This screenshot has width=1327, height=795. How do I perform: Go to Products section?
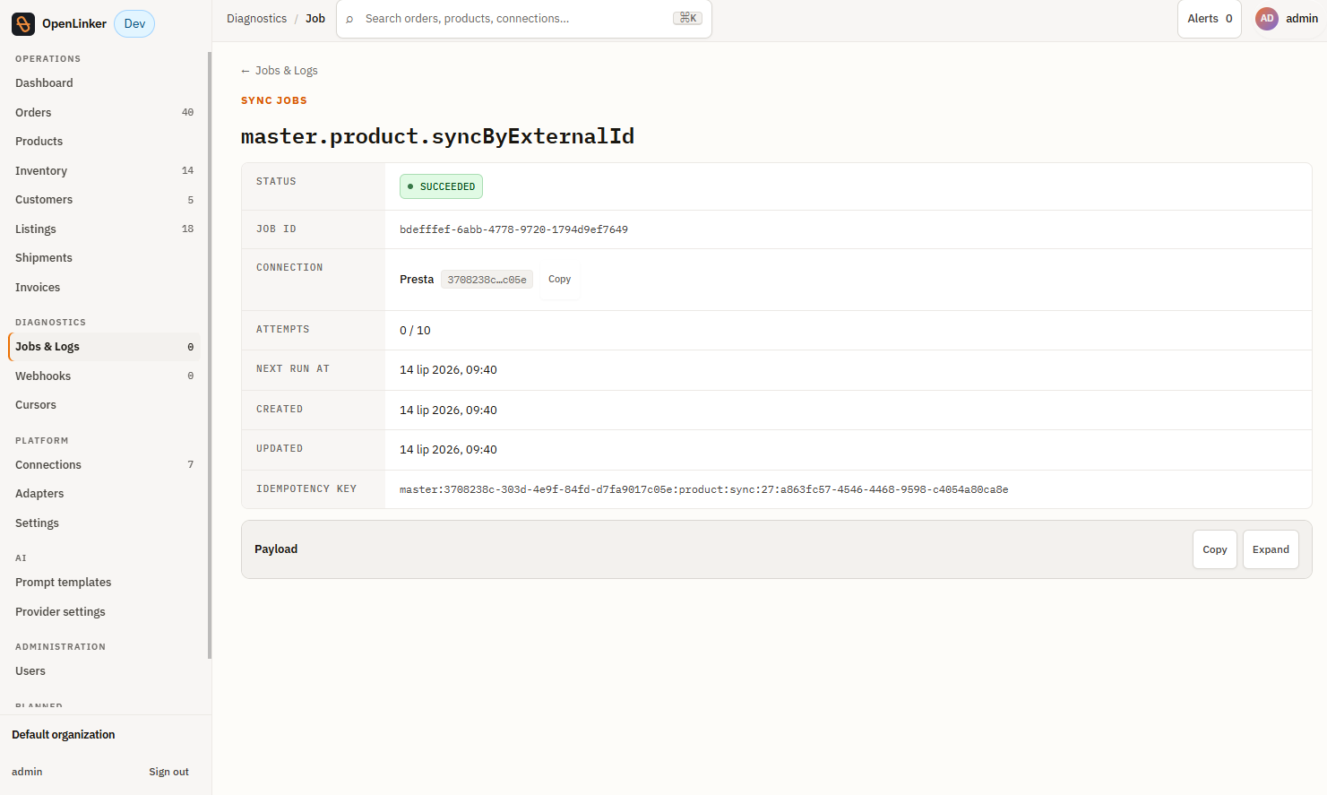coord(104,142)
